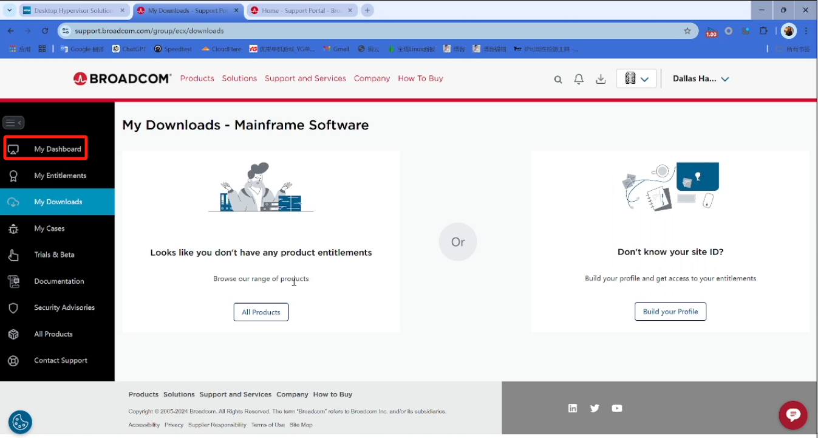Expand the Dallas Ha... user account menu
Screen dimensions: 818x438
pyautogui.click(x=701, y=78)
